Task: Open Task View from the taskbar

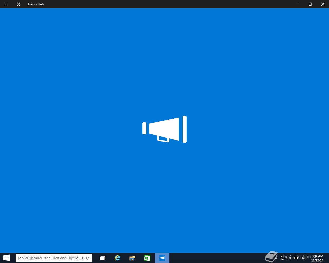Action: click(103, 258)
